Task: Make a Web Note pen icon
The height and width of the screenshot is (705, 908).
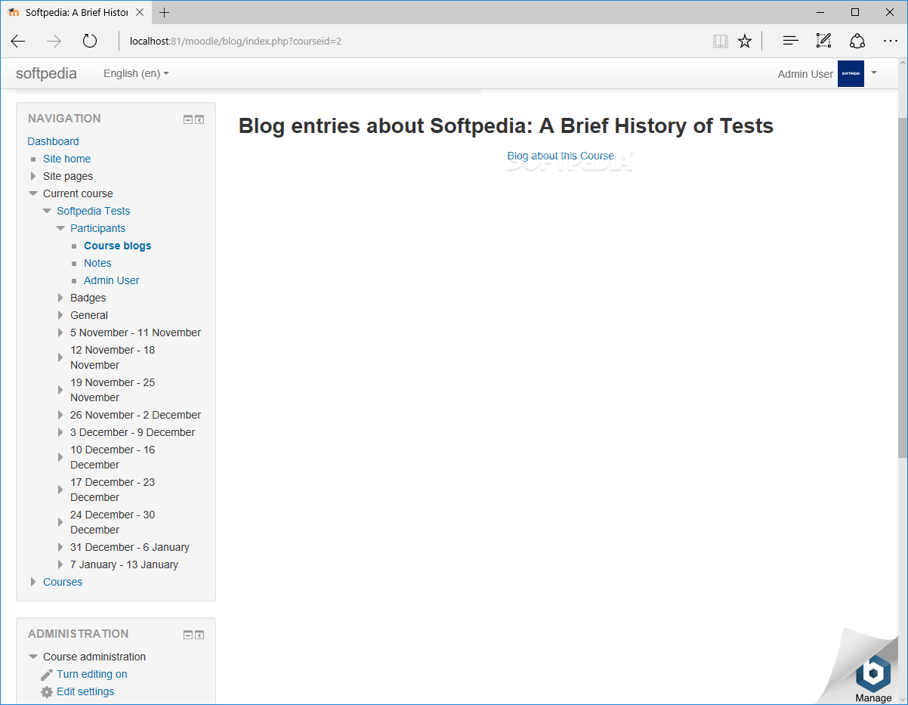Action: 823,41
